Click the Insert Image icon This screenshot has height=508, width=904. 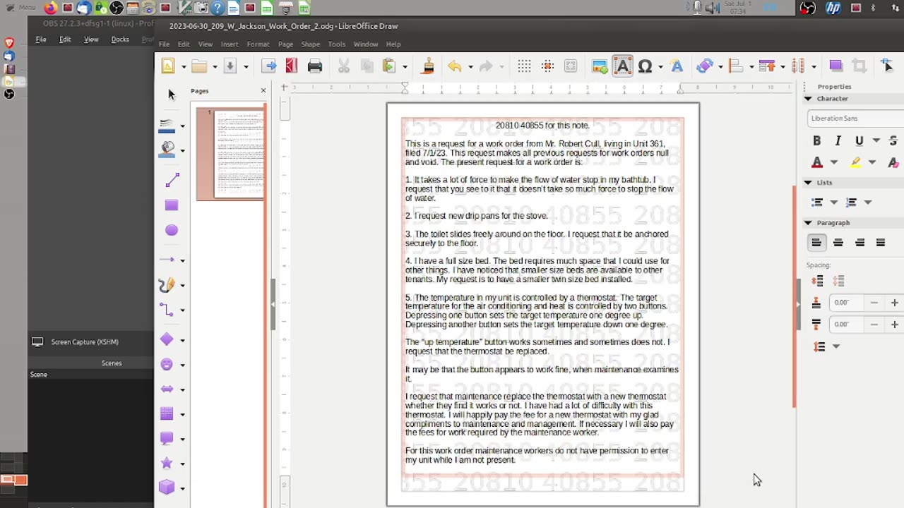600,66
